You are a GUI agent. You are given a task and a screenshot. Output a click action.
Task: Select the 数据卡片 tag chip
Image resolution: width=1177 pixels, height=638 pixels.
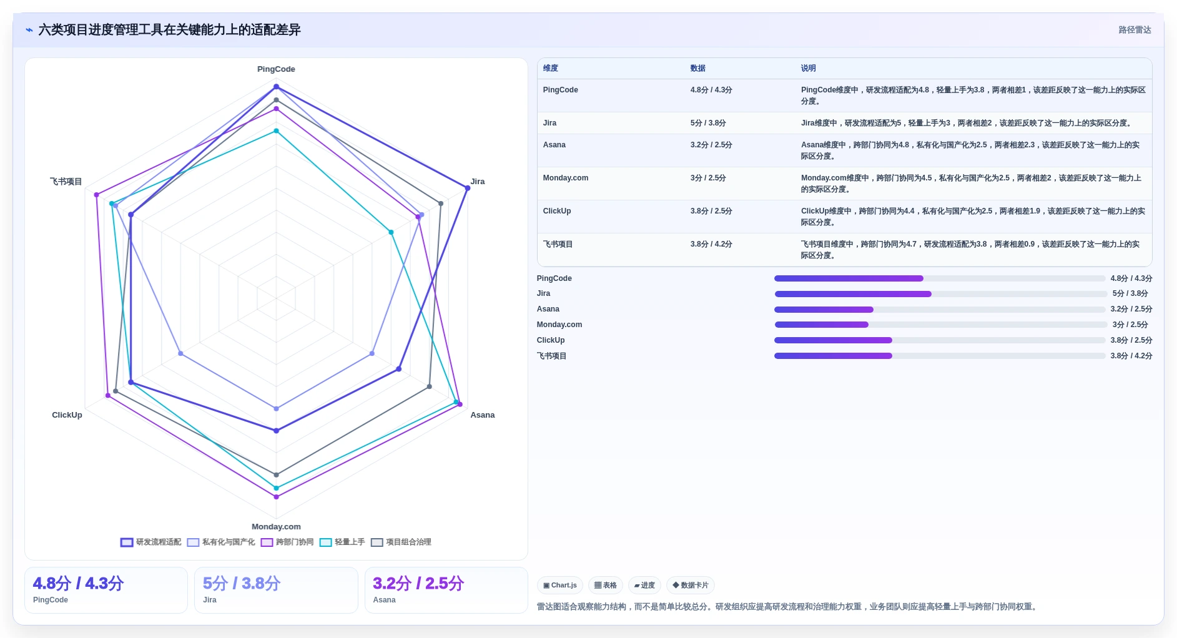pyautogui.click(x=691, y=585)
